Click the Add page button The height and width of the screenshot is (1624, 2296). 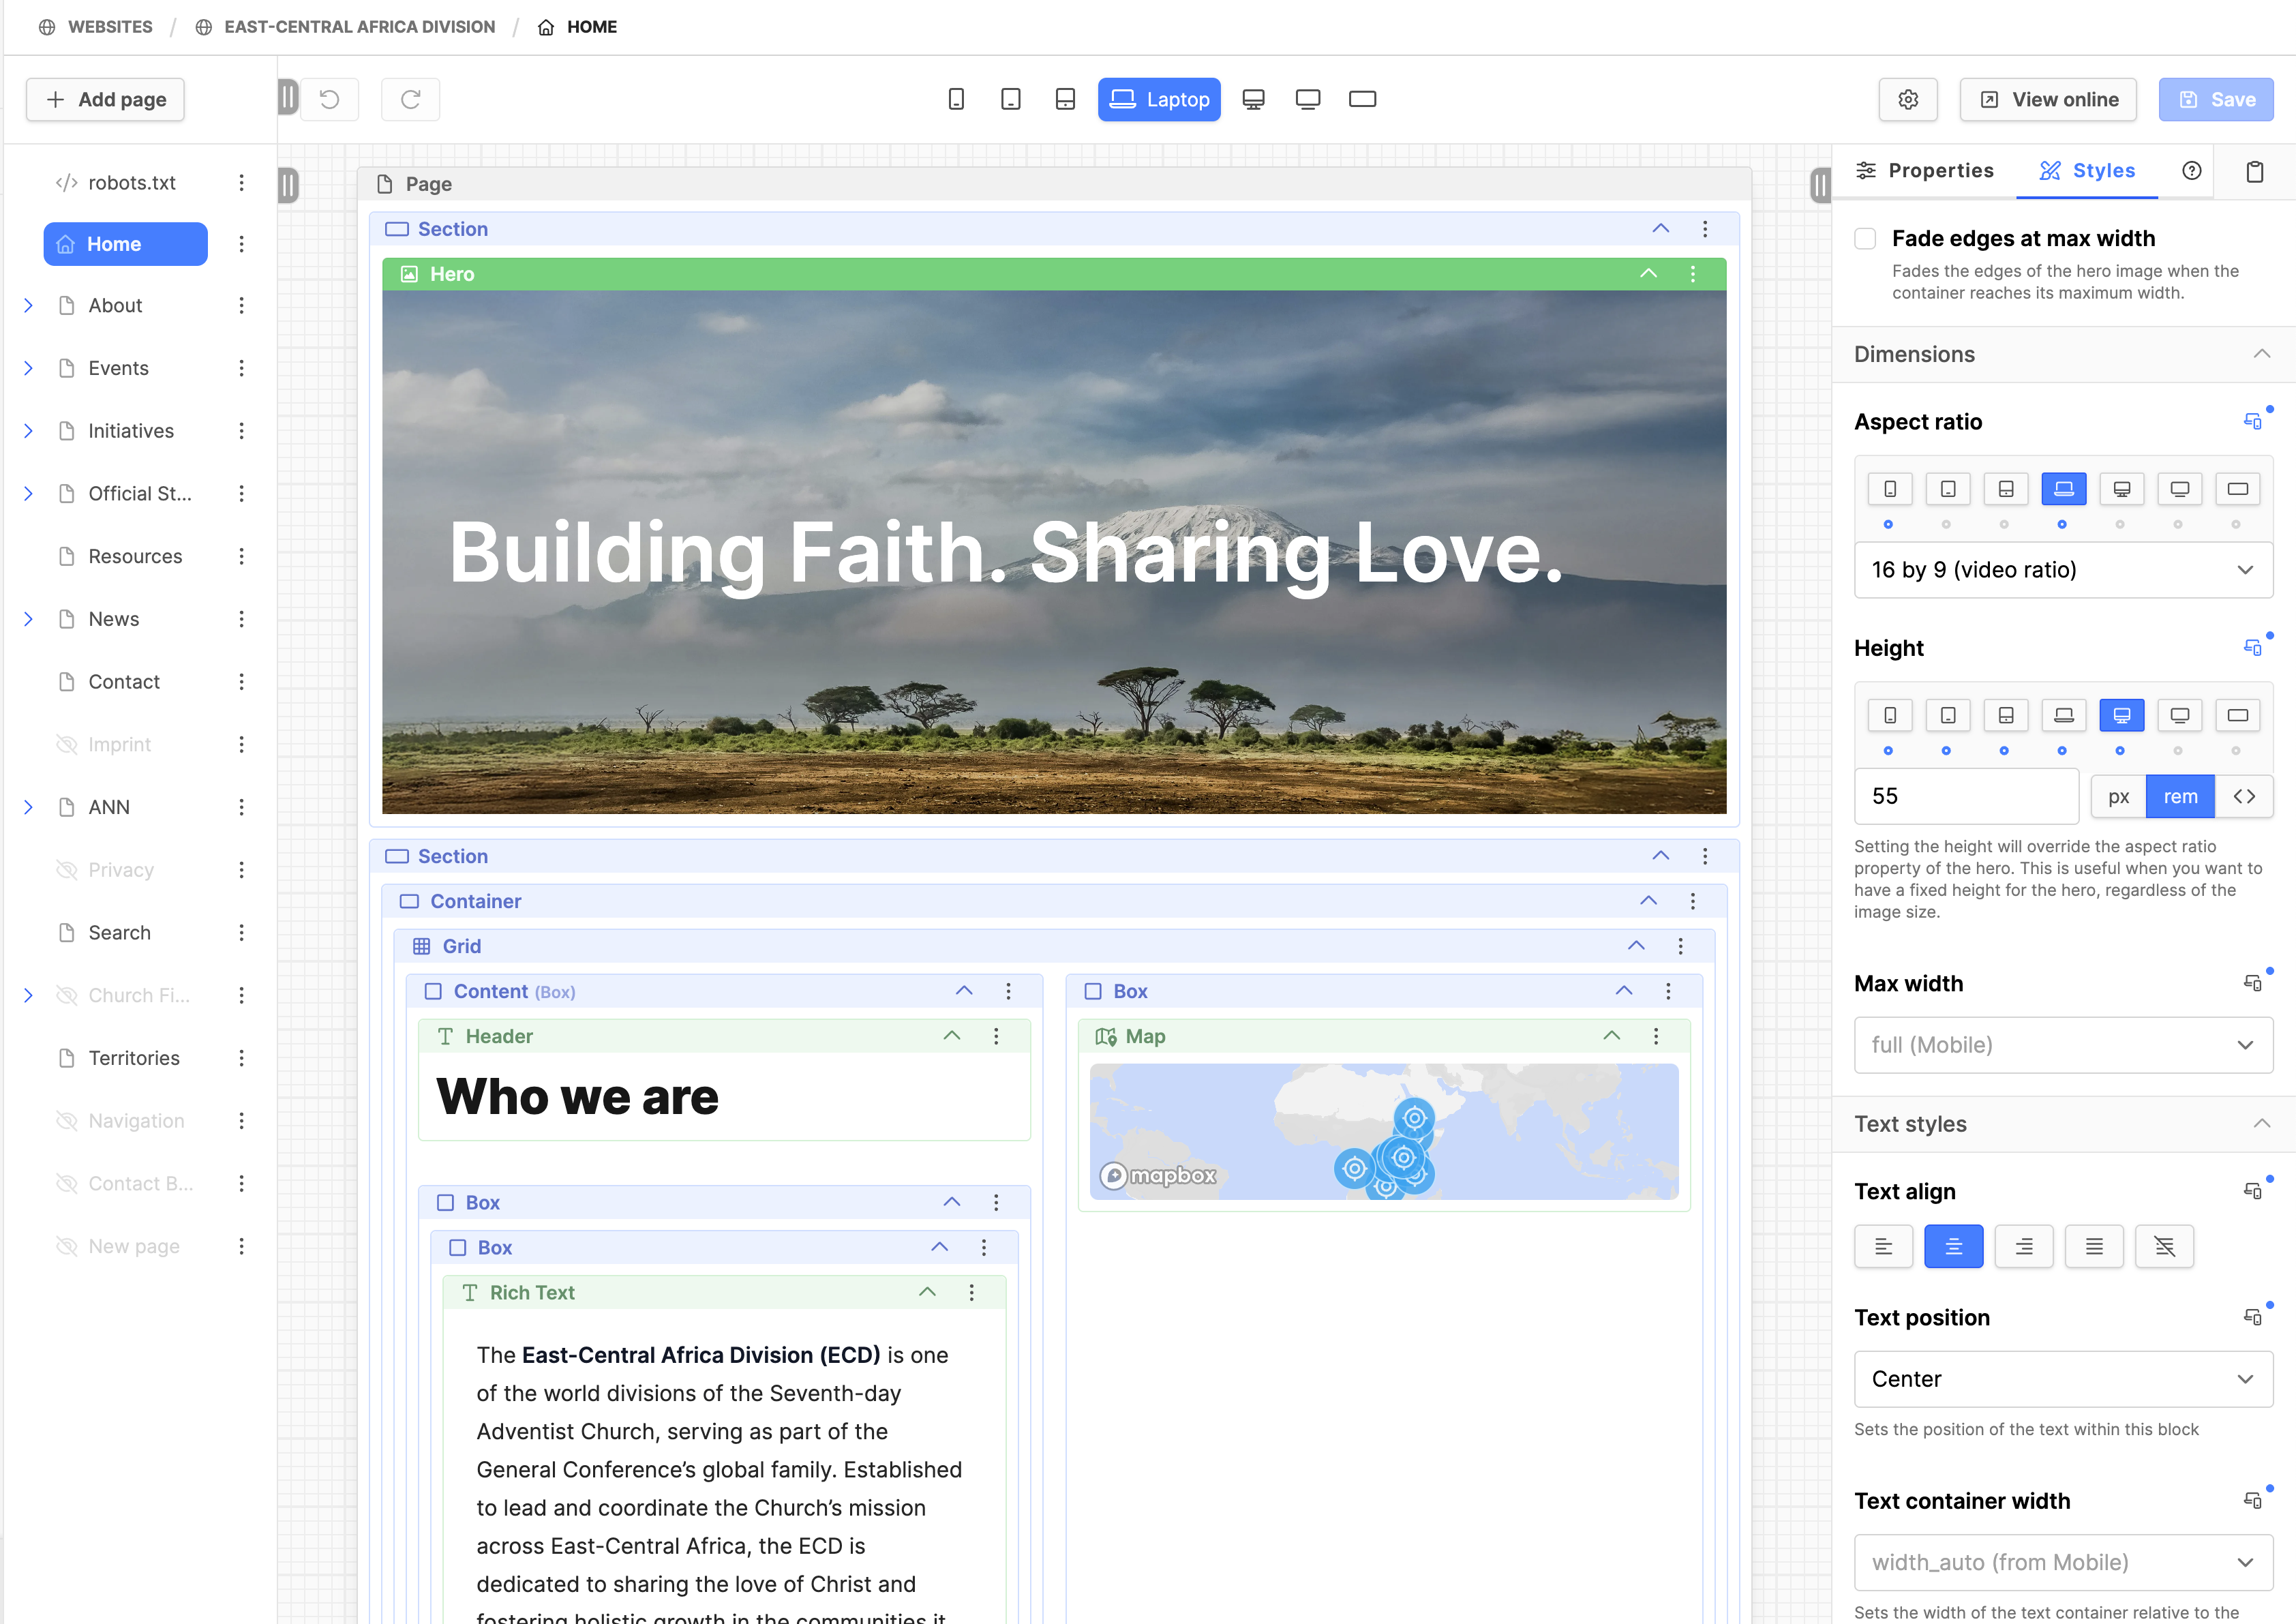(105, 99)
